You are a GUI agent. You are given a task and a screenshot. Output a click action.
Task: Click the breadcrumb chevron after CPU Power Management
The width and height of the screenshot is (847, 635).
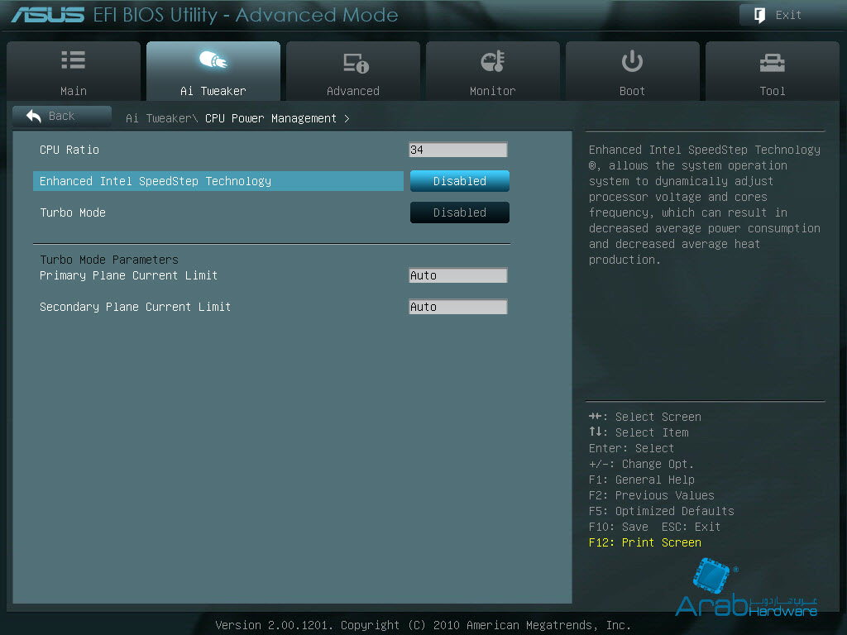tap(347, 118)
